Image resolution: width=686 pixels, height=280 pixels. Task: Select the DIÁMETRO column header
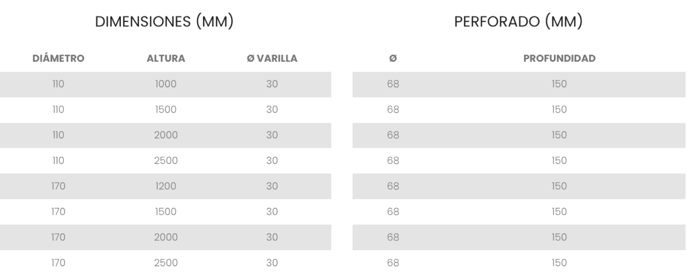coord(58,58)
